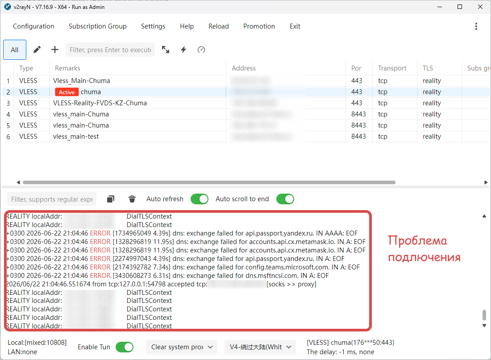Screen dimensions: 491x360
Task: Clear the log with trash icon
Action: 132,199
